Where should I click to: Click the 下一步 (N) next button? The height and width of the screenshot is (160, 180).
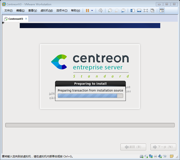click(x=163, y=147)
